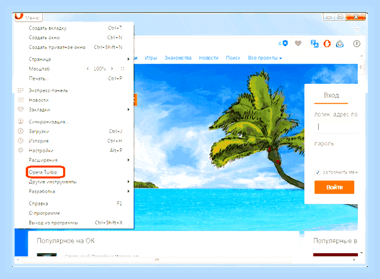Click the Opera Menu button
The width and height of the screenshot is (380, 279).
(x=29, y=17)
